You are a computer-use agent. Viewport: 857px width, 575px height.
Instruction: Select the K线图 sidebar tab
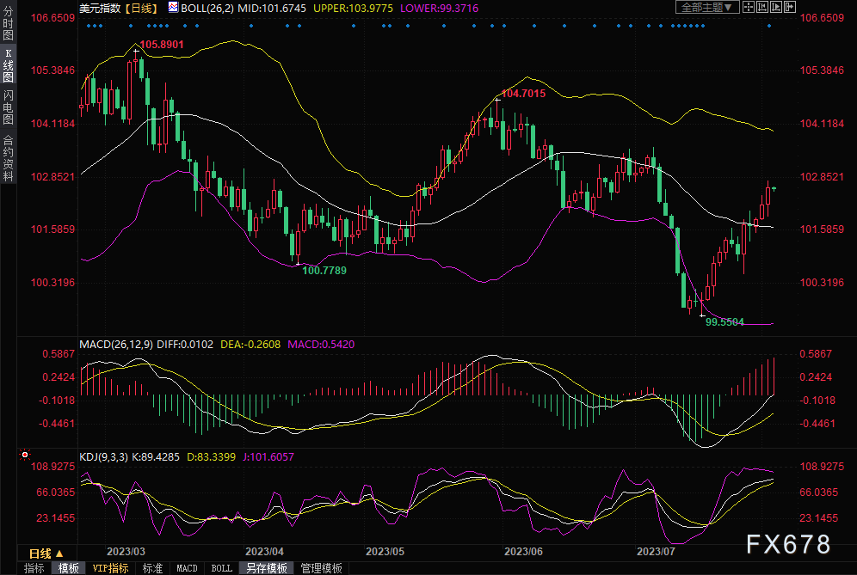click(8, 65)
